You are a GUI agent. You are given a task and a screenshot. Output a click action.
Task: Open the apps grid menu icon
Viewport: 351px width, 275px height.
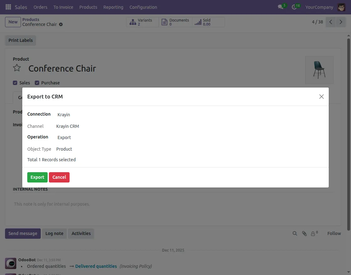click(x=8, y=7)
